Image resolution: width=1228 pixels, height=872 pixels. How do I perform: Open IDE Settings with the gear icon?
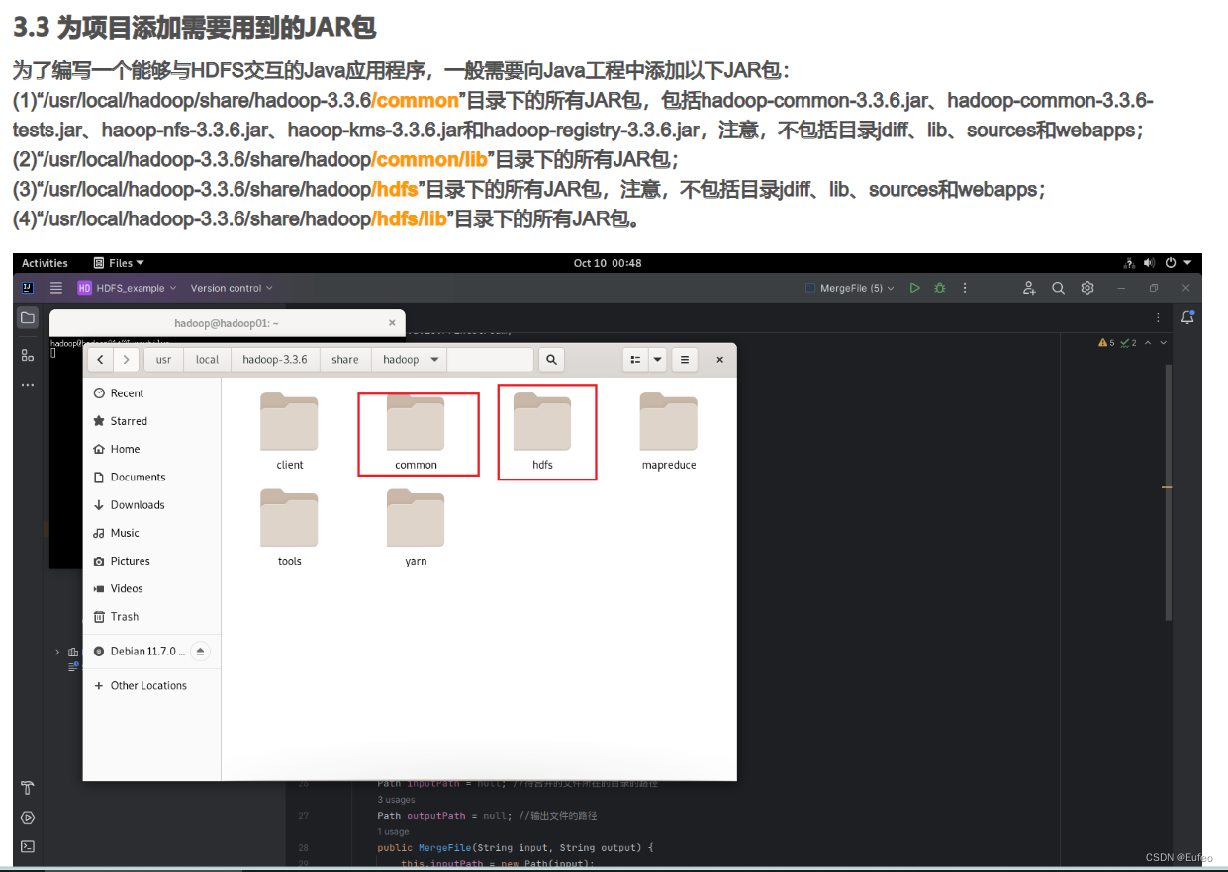(x=1086, y=288)
